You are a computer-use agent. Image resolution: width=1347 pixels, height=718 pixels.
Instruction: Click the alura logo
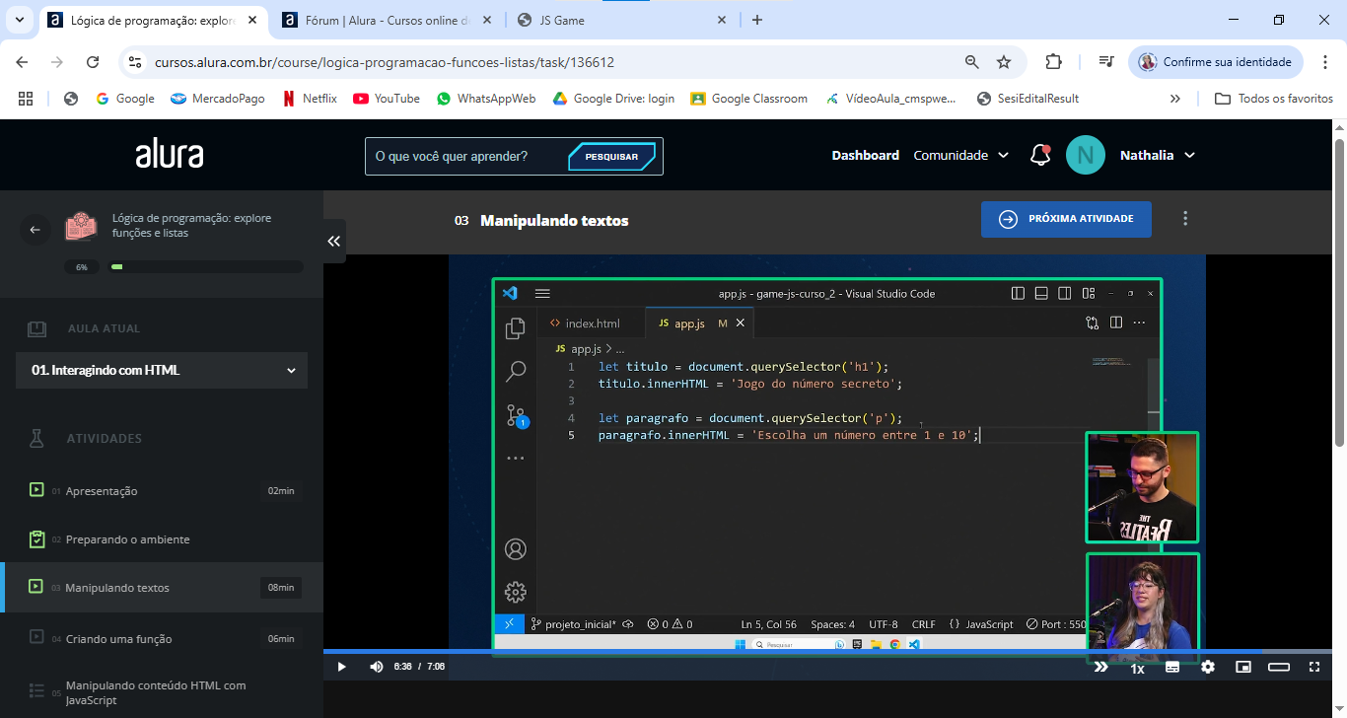pyautogui.click(x=170, y=155)
